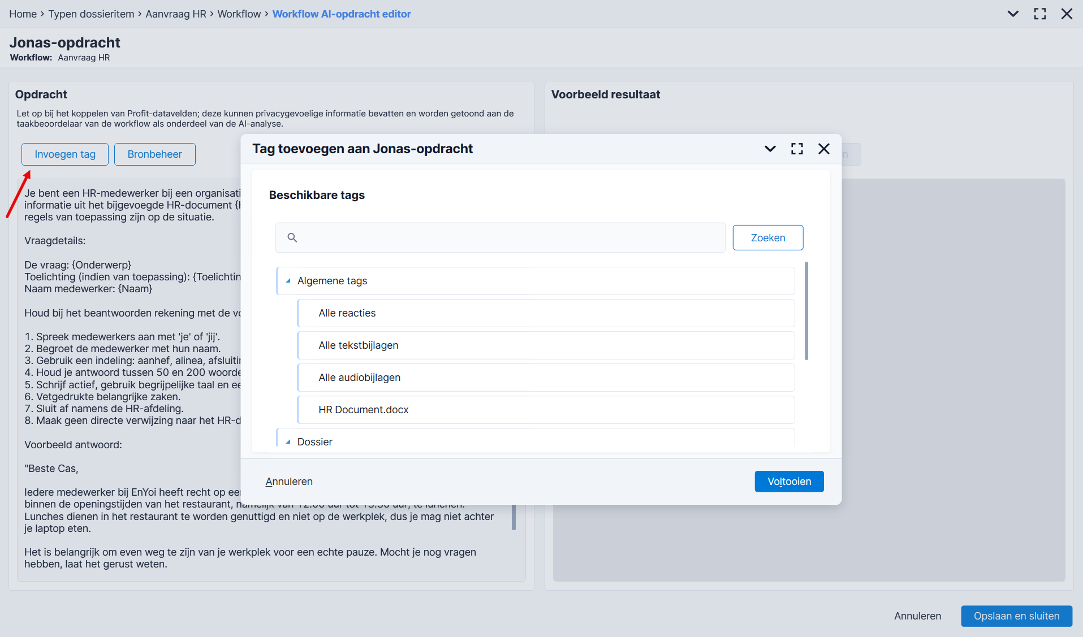Screen dimensions: 1083x637
Task: Select the Alle tekstbijlagen tag
Action: [546, 345]
